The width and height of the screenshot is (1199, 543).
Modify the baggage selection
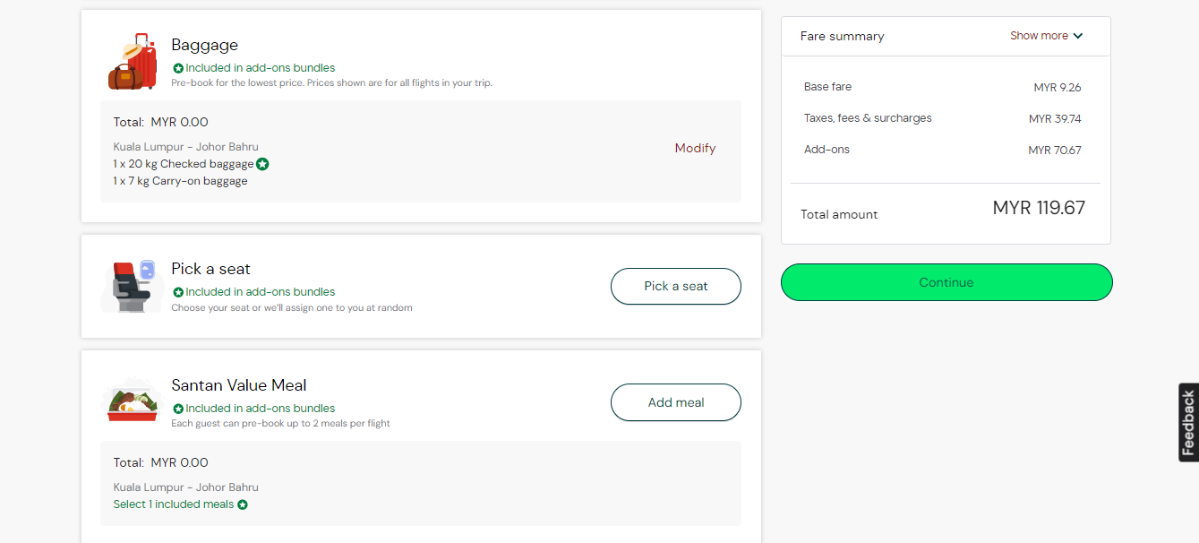[x=695, y=149]
